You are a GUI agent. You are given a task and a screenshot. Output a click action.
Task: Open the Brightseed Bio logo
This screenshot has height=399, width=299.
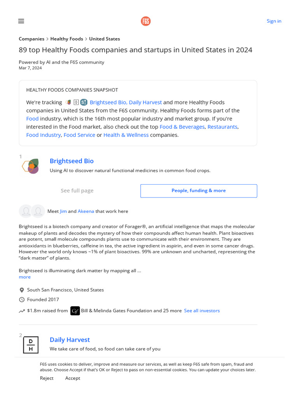tap(31, 166)
